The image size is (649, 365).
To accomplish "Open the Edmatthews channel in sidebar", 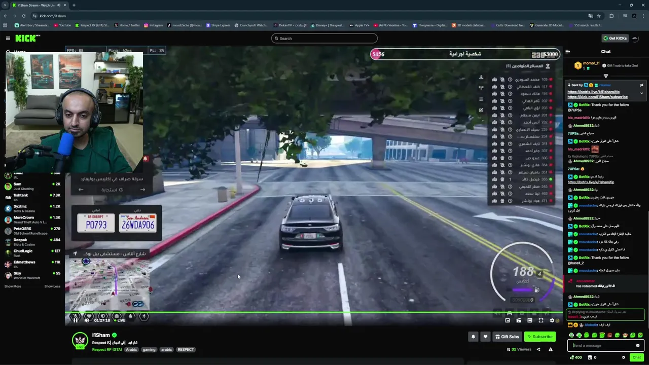I will (x=32, y=264).
